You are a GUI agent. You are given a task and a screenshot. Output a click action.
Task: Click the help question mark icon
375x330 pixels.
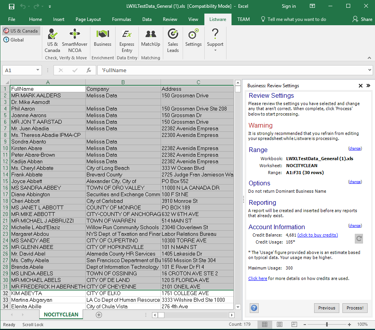254,308
